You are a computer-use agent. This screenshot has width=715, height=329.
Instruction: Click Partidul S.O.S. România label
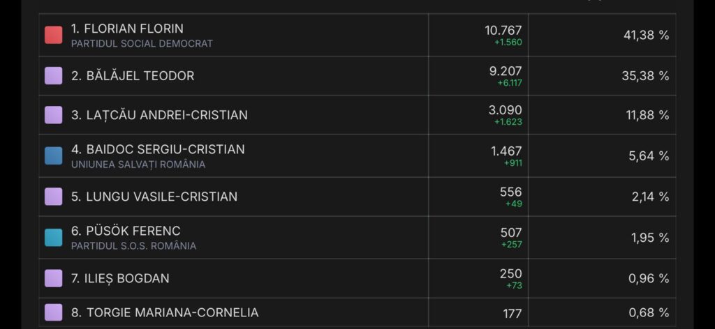click(x=133, y=246)
